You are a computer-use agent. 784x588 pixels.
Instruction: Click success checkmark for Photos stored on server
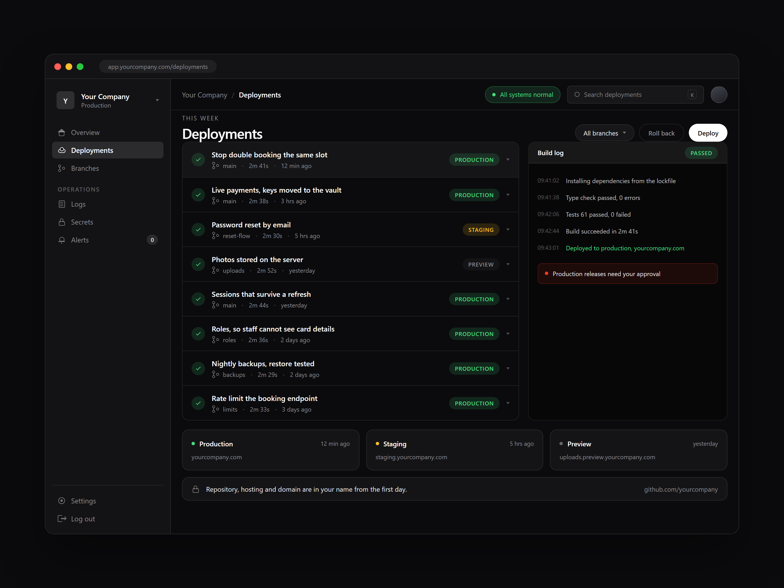(x=198, y=264)
